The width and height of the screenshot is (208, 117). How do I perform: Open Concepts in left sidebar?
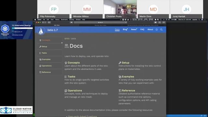[x=50, y=40]
